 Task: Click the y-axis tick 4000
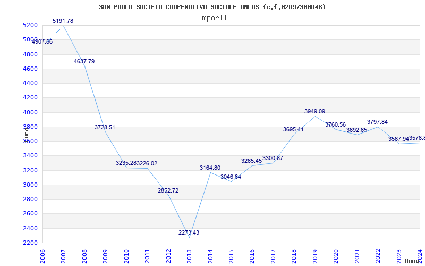point(30,112)
